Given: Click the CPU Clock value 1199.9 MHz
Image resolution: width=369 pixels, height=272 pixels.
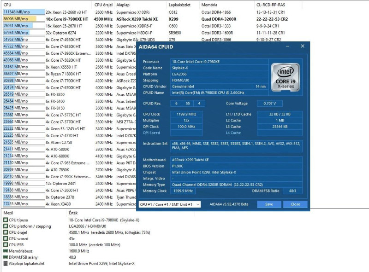Looking at the screenshot, I should pyautogui.click(x=186, y=114).
